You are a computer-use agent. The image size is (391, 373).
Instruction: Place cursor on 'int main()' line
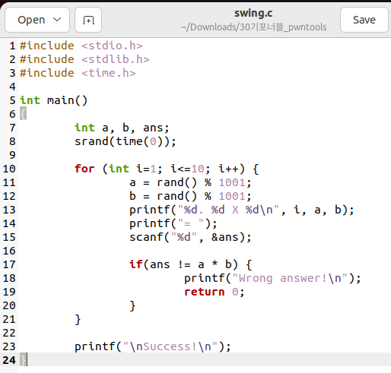[54, 100]
